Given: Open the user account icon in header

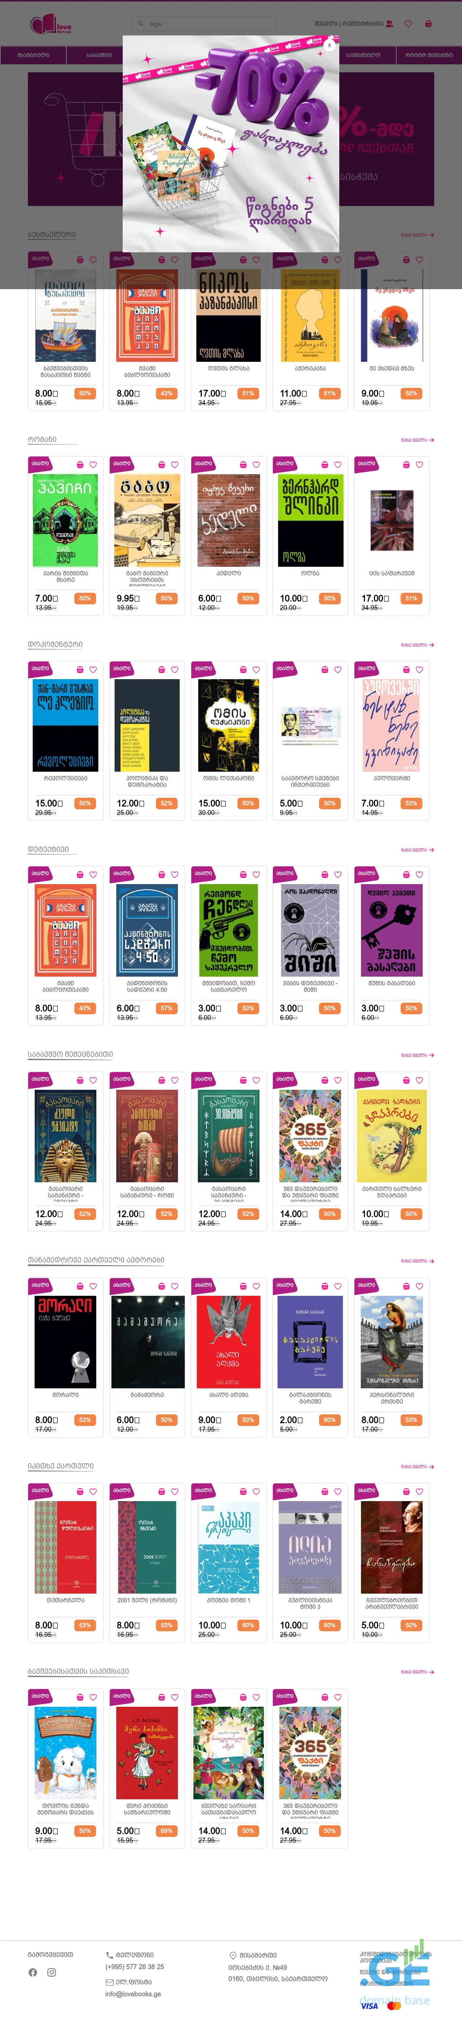Looking at the screenshot, I should point(389,24).
